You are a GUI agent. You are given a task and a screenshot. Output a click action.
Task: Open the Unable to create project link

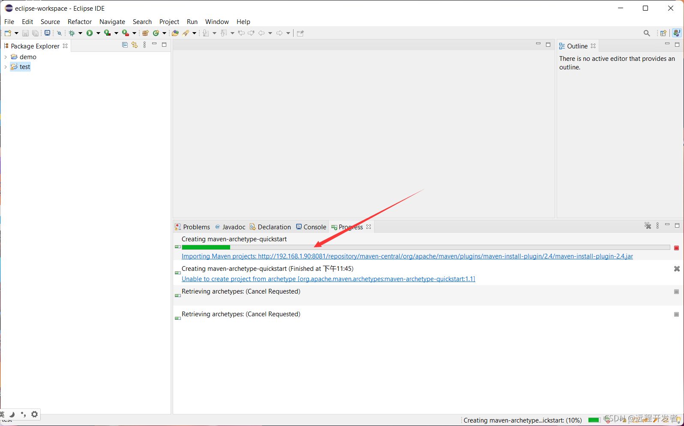click(328, 279)
